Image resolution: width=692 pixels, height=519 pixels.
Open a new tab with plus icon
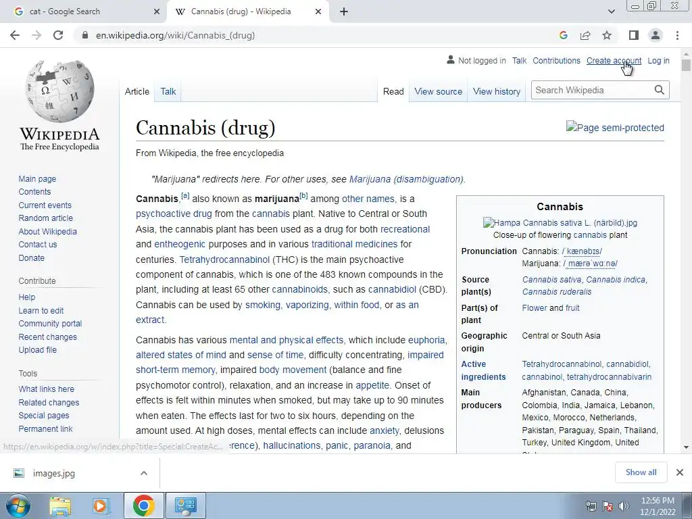click(344, 11)
